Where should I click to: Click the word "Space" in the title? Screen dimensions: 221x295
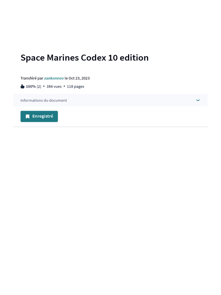point(33,58)
